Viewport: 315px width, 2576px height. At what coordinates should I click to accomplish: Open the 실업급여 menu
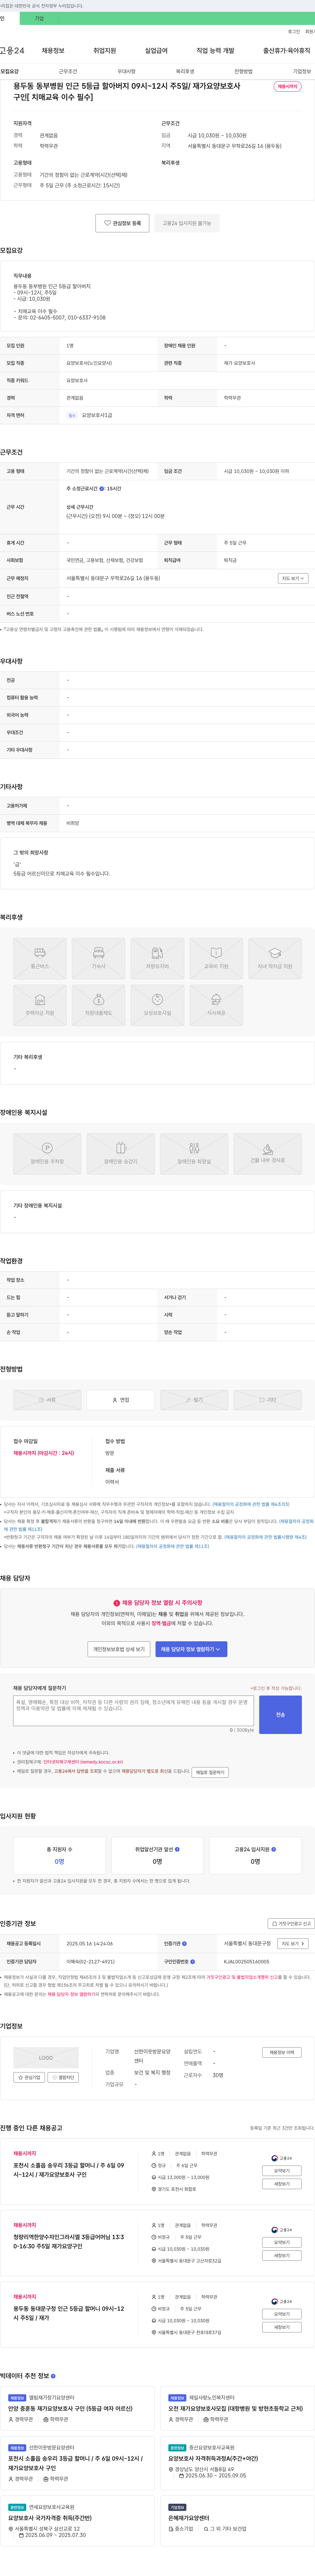(157, 51)
